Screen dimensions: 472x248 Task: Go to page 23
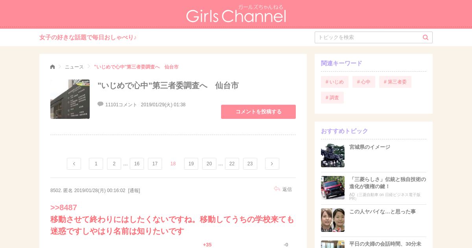(250, 164)
